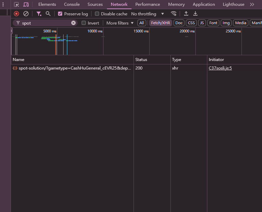
Task: Clear the network log
Action: [x=26, y=14]
